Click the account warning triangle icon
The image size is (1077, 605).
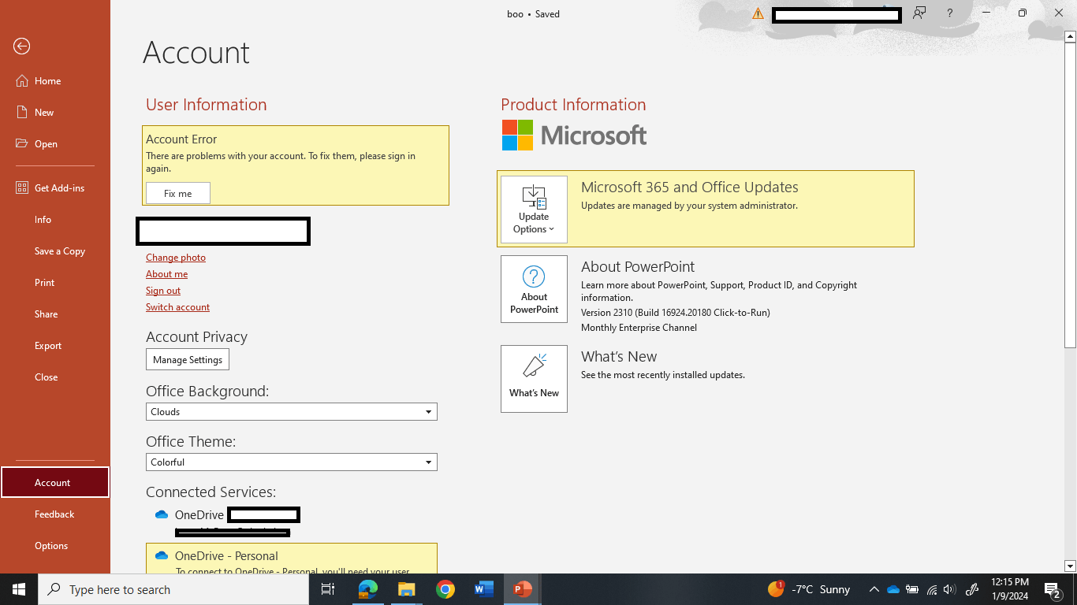click(x=758, y=13)
